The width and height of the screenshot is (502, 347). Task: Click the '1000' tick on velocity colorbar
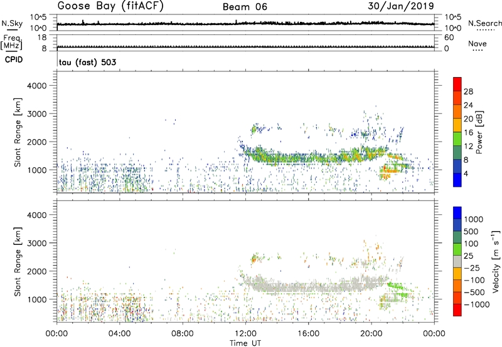(474, 219)
